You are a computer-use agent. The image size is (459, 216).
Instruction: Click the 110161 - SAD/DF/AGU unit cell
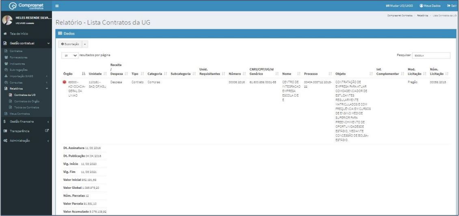97,84
